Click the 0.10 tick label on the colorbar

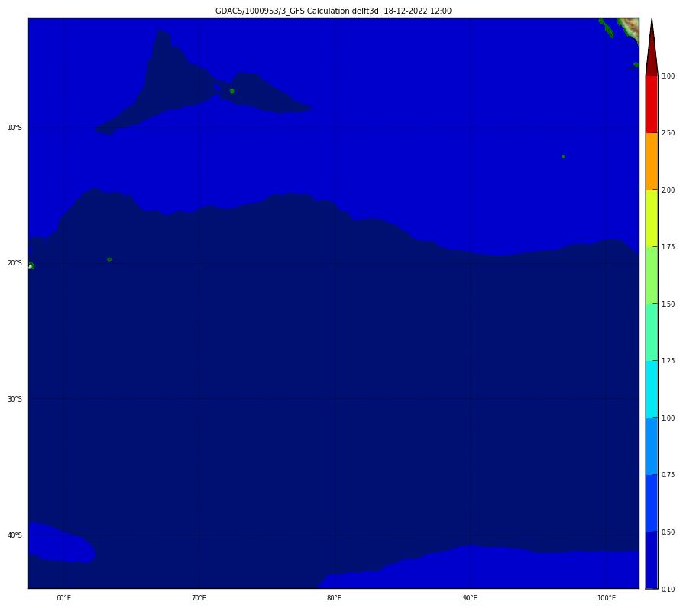668,589
